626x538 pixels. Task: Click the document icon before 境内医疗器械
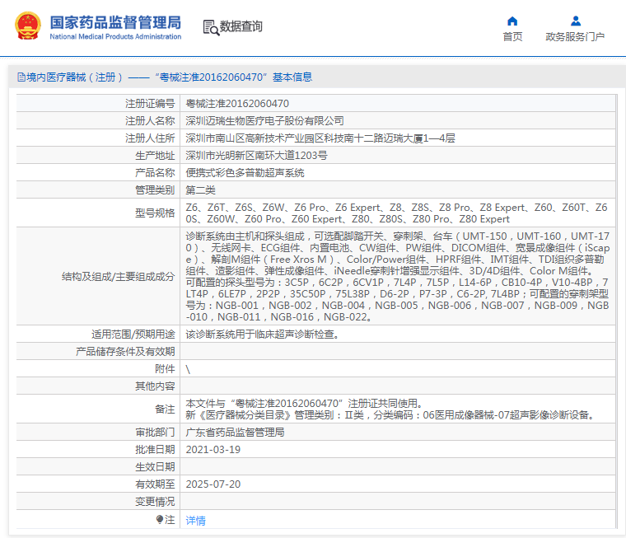[21, 77]
